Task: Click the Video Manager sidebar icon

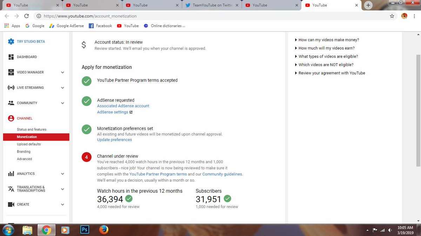Action: (x=11, y=72)
